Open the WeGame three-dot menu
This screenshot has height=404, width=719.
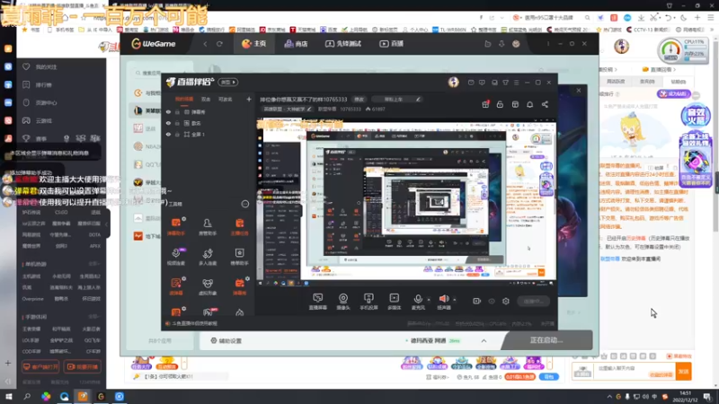tap(548, 44)
